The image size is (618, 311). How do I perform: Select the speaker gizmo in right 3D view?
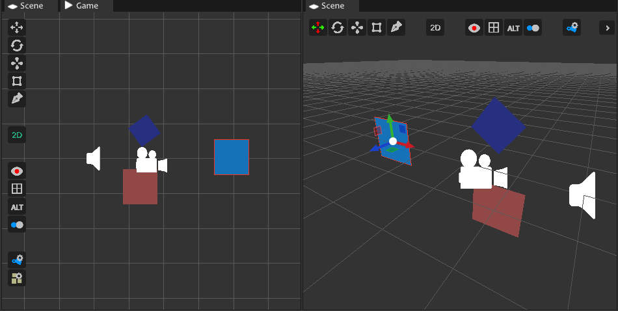point(582,195)
